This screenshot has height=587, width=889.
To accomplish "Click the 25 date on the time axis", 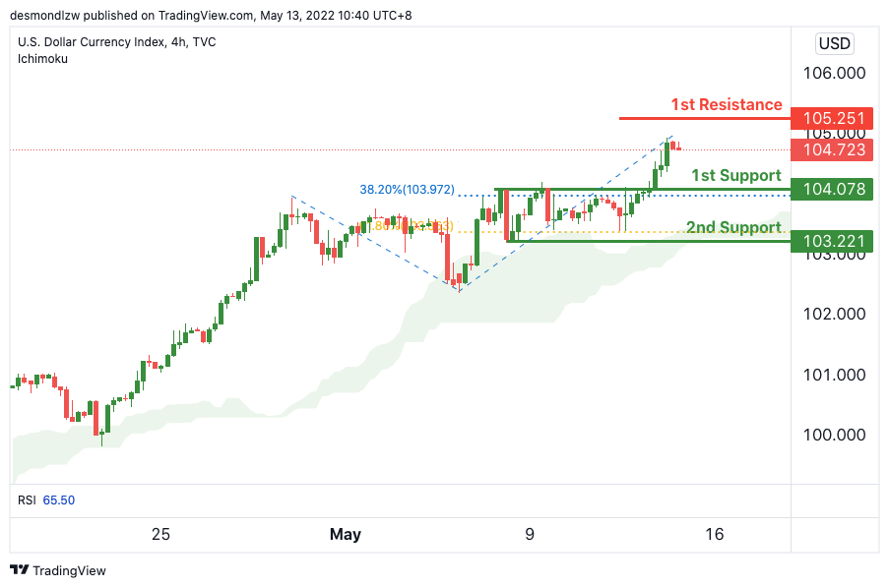I will [160, 535].
